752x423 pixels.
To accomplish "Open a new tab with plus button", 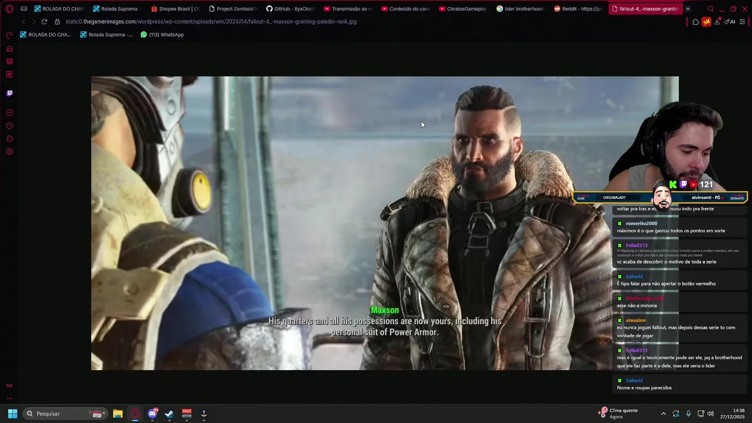I will [x=687, y=9].
